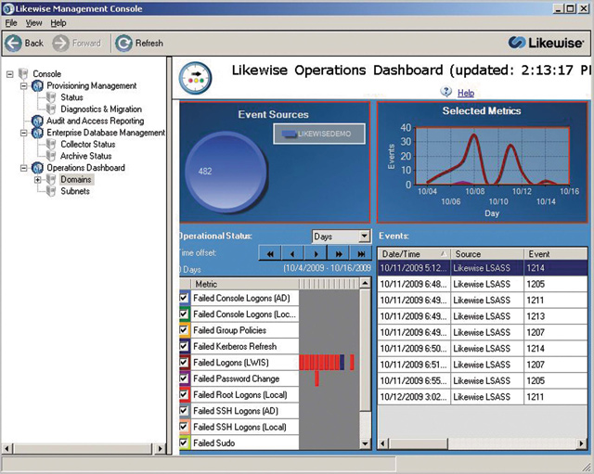Screen dimensions: 594x474
Task: Click the Event column header
Action: coord(556,253)
